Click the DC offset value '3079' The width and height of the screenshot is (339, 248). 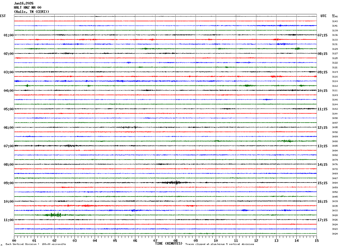coord(335,160)
